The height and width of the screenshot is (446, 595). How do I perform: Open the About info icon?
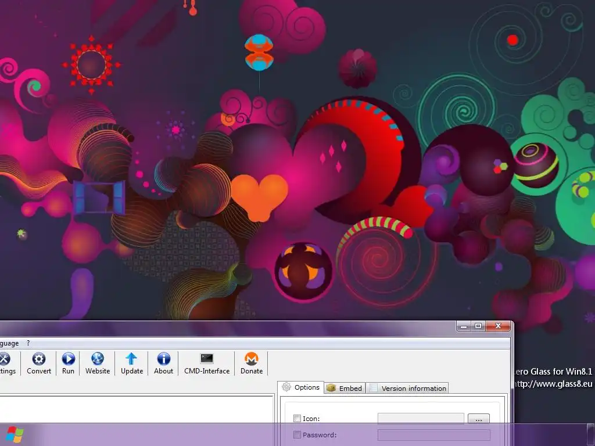(x=163, y=359)
